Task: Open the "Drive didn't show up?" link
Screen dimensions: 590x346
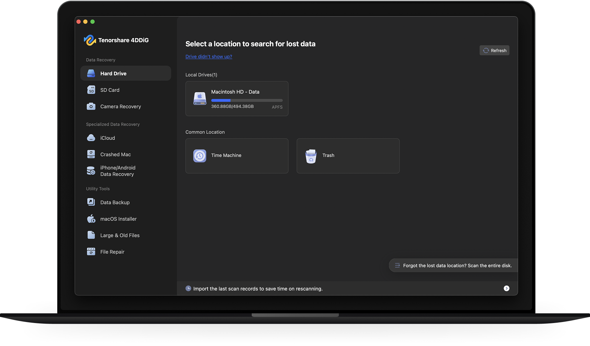Action: click(x=209, y=57)
